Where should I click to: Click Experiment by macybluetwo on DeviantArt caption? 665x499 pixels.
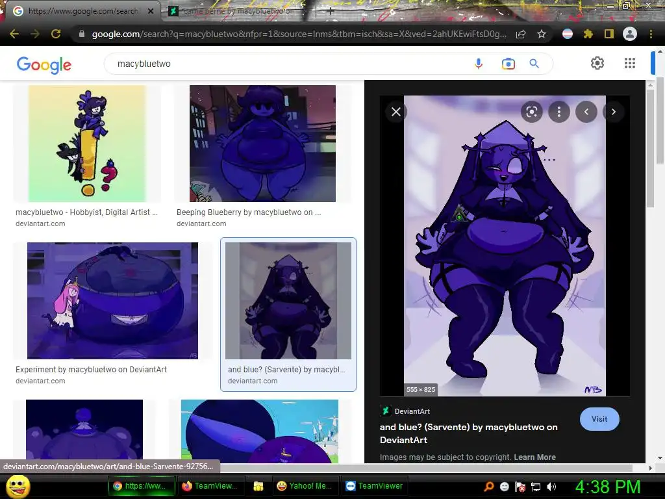91,369
